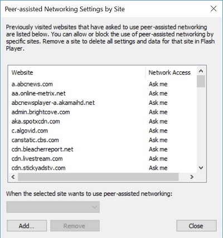
Task: Select the admin.brightcove.com site
Action: (103, 112)
